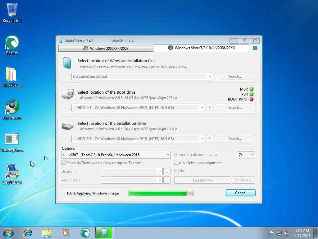Select the Vbucks_Hac desktop file
Image resolution: width=318 pixels, height=239 pixels.
point(12,142)
